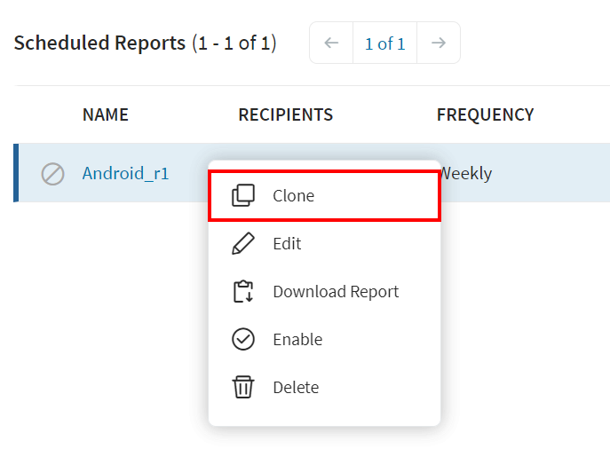Click the Download Report clipboard icon

tap(242, 292)
